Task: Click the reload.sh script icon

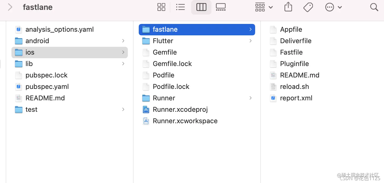Action: click(273, 87)
